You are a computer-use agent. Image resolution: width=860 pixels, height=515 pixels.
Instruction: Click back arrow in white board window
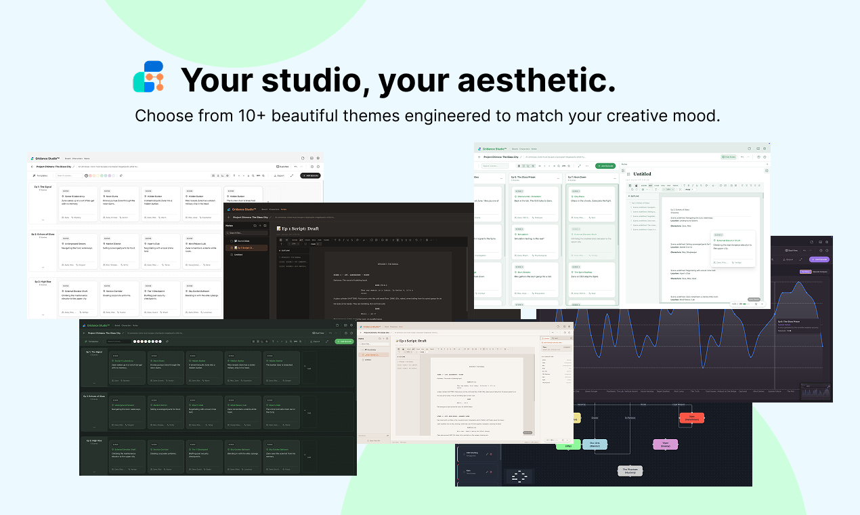(32, 167)
